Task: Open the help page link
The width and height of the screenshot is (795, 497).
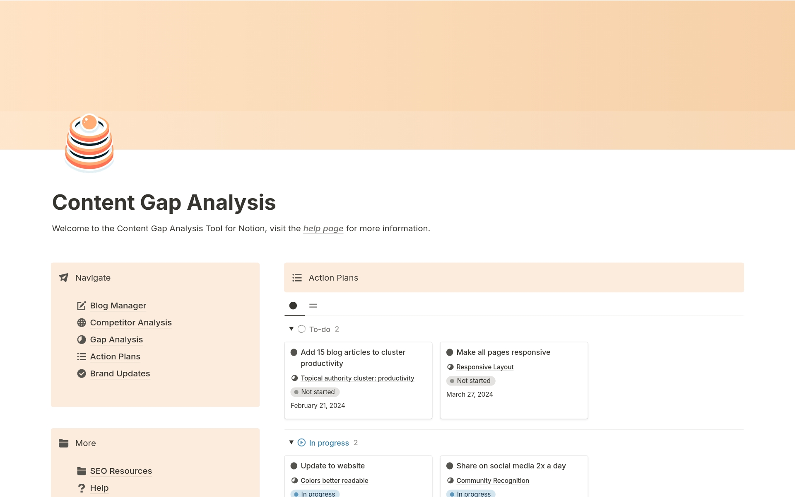Action: coord(323,228)
